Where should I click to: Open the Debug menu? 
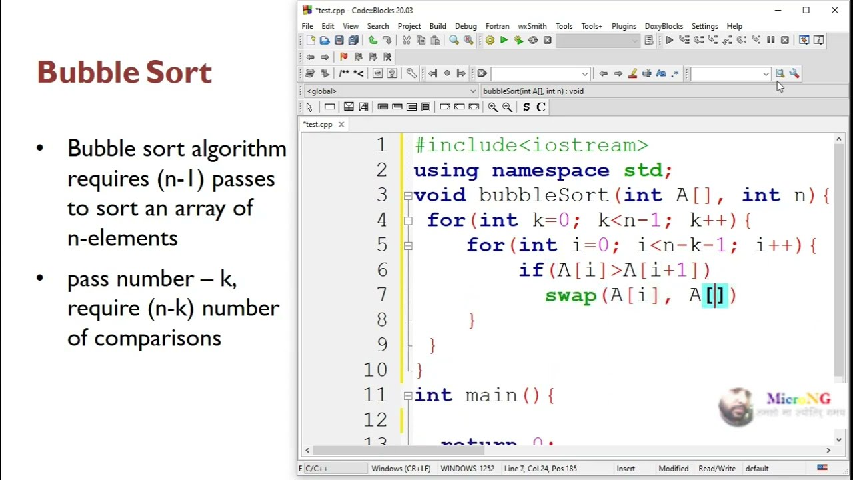coord(466,26)
